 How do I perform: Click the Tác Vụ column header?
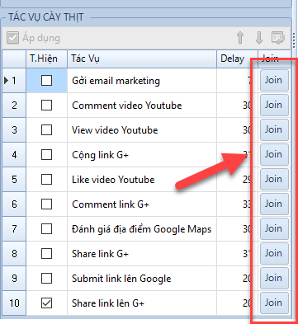click(x=142, y=59)
